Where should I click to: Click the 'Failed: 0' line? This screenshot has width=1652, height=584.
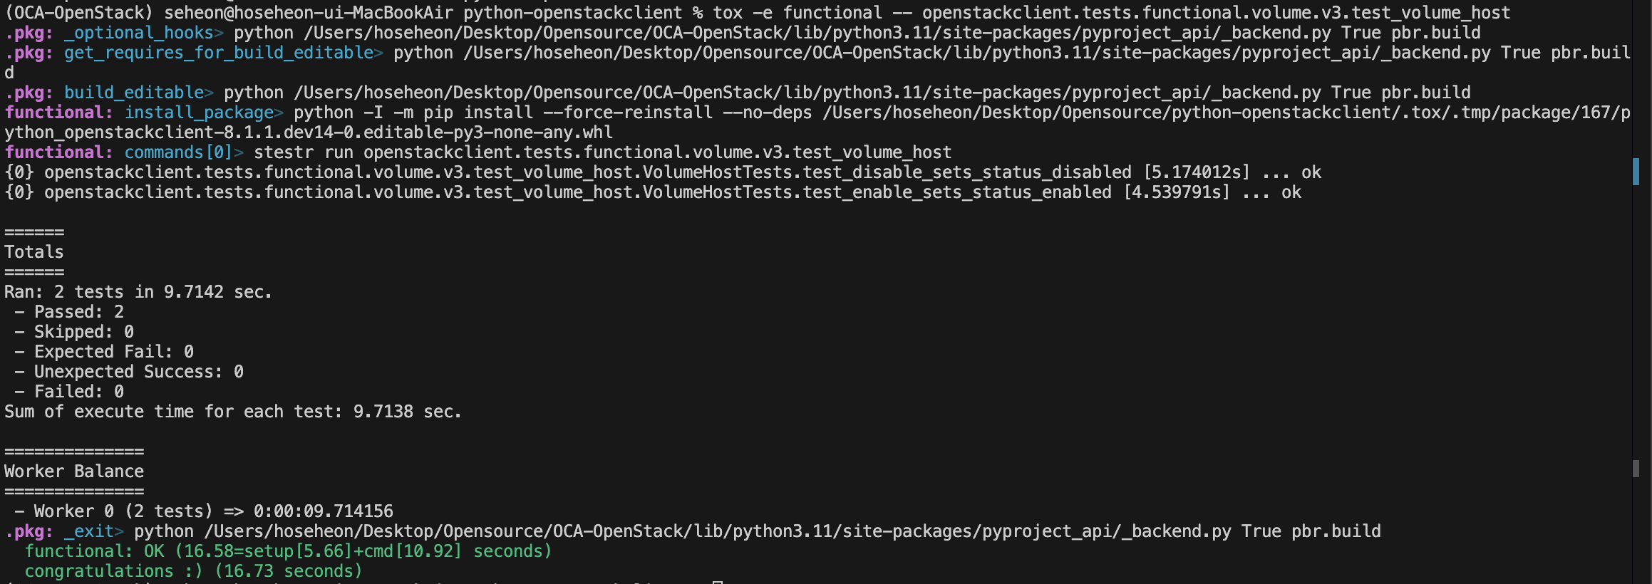click(69, 392)
